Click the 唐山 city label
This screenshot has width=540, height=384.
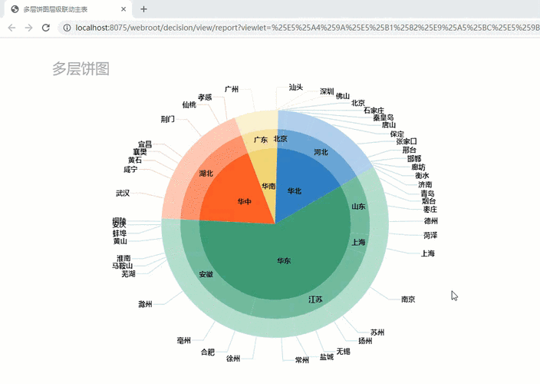[x=389, y=124]
